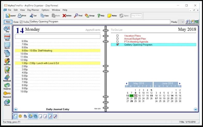Open the Password key sidebar icon
The height and width of the screenshot is (127, 203).
[x=7, y=94]
